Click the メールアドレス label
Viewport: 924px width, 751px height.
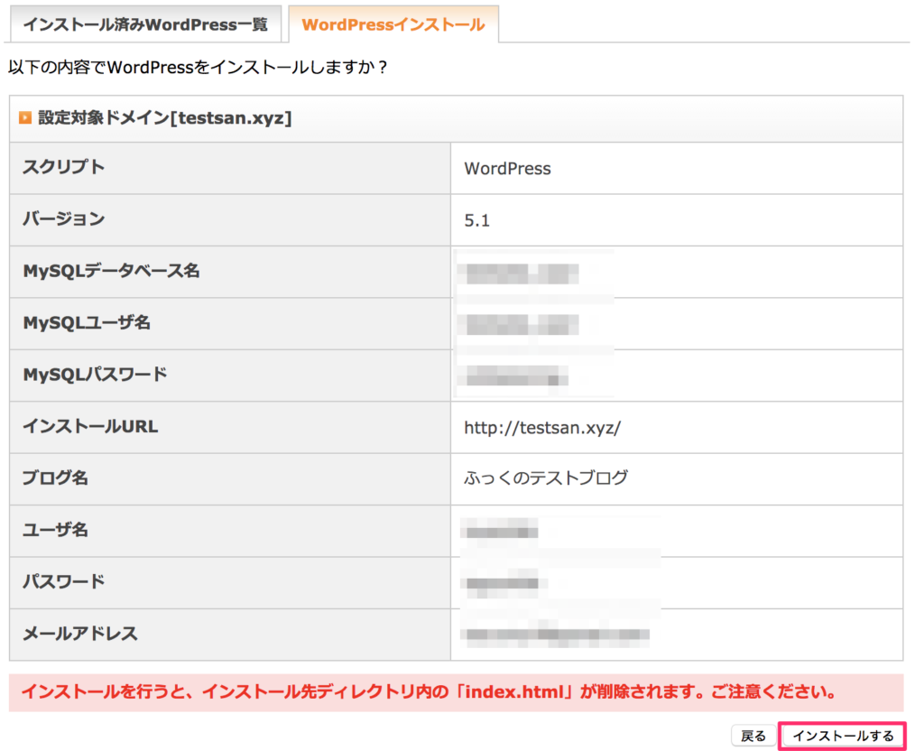coord(80,633)
